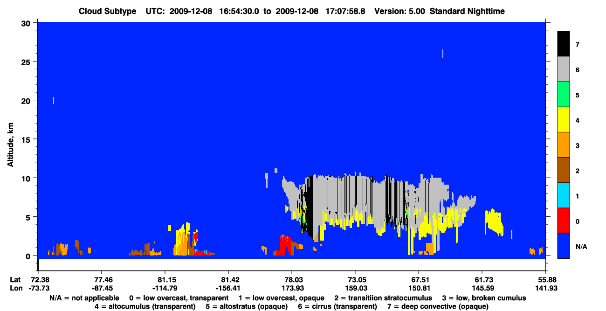Click legend text '0 = low overcast, transparent'
This screenshot has height=311, width=606.
coord(179,298)
